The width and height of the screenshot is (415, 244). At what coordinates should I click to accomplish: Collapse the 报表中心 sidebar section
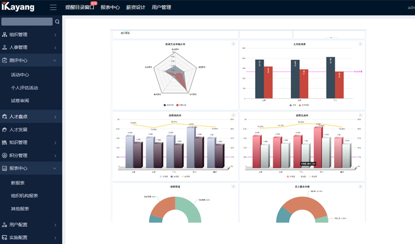pyautogui.click(x=55, y=168)
